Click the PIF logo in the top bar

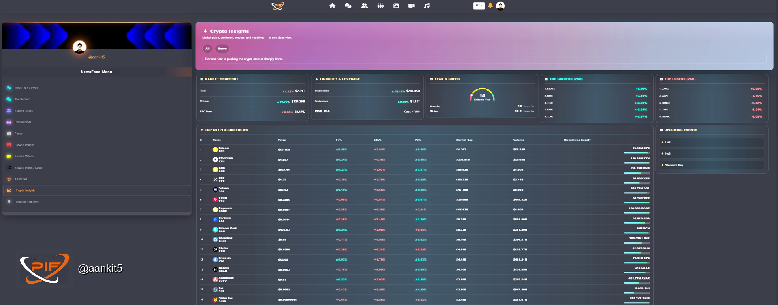click(x=278, y=6)
